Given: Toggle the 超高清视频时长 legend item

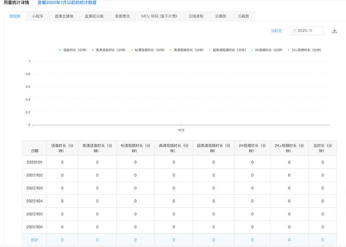Looking at the screenshot, I should pos(229,50).
